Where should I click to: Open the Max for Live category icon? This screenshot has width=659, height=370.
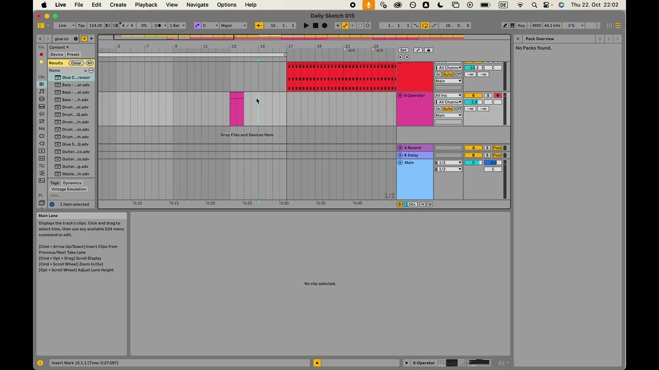42,136
